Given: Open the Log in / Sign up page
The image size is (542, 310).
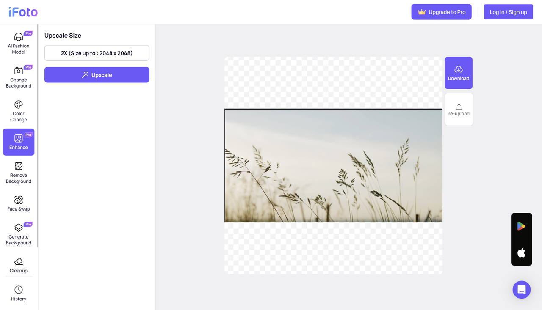Looking at the screenshot, I should [x=508, y=12].
